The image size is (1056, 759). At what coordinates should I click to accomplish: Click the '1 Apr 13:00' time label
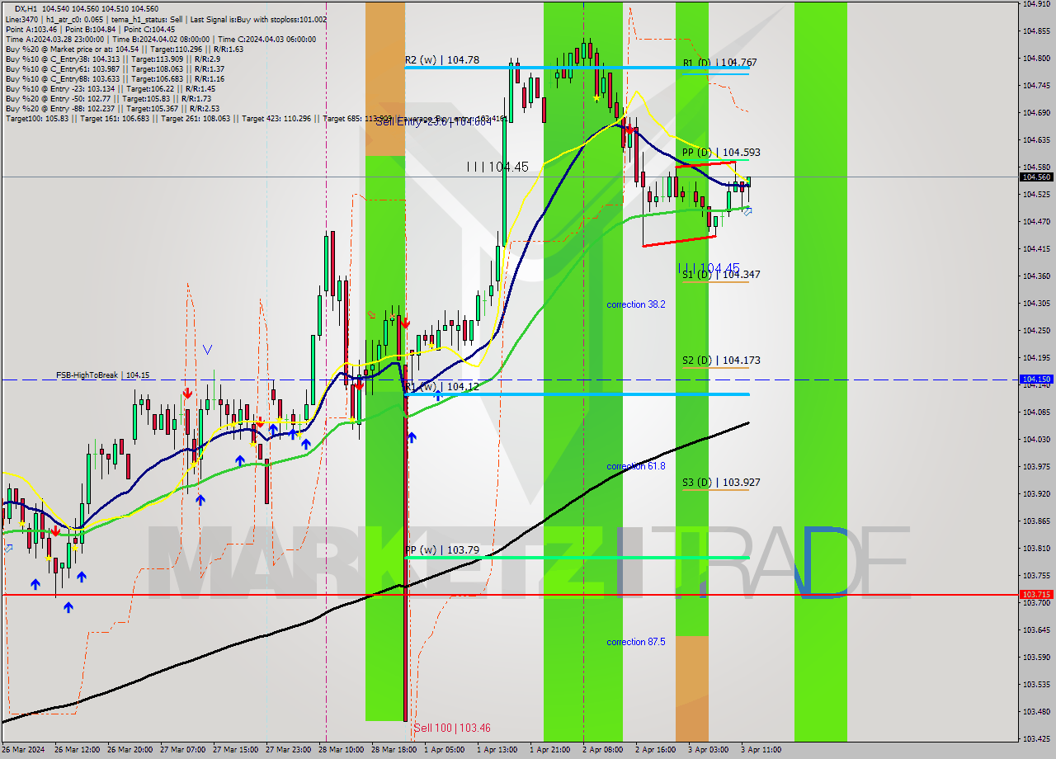(497, 750)
